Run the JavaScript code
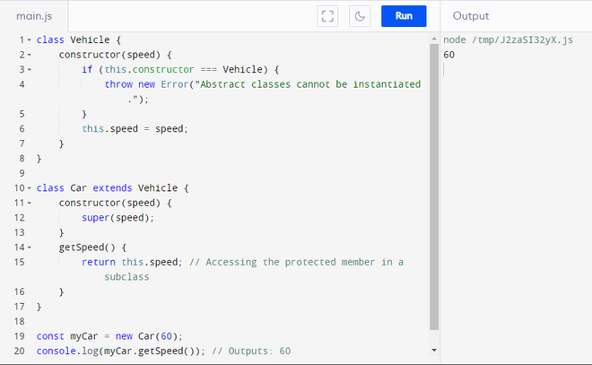Screen dimensions: 592x365 coord(404,16)
